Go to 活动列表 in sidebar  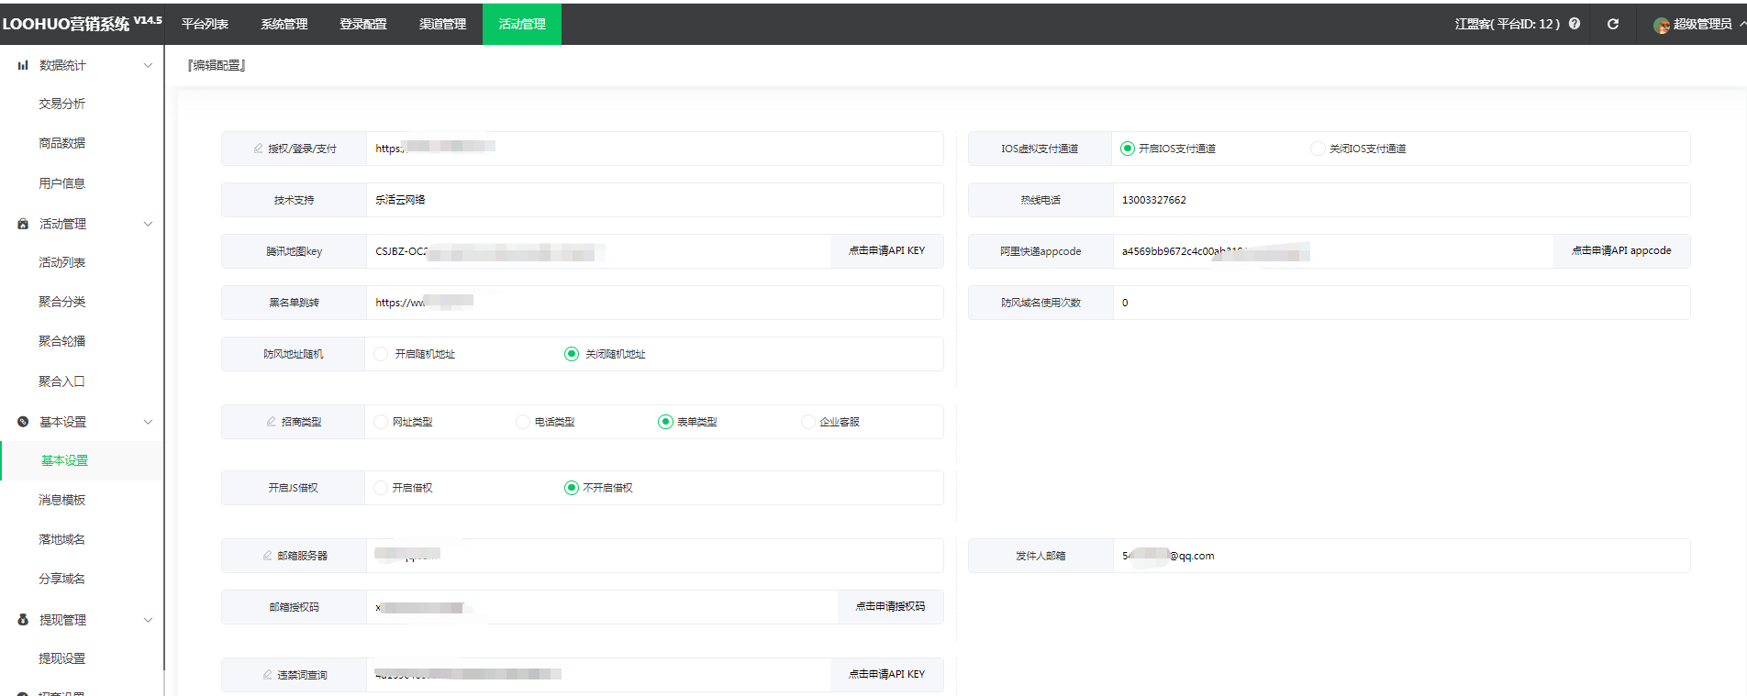point(61,262)
